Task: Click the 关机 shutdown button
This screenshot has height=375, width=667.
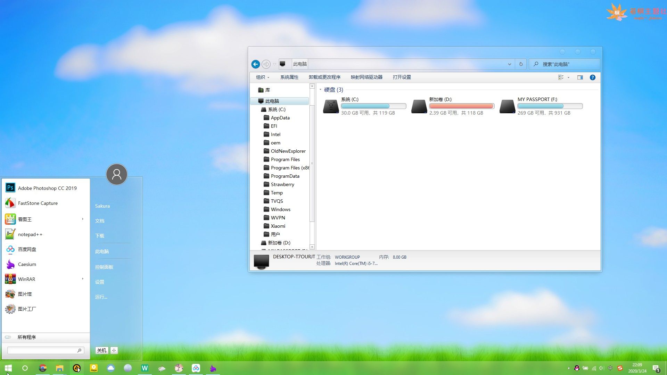Action: pyautogui.click(x=102, y=350)
